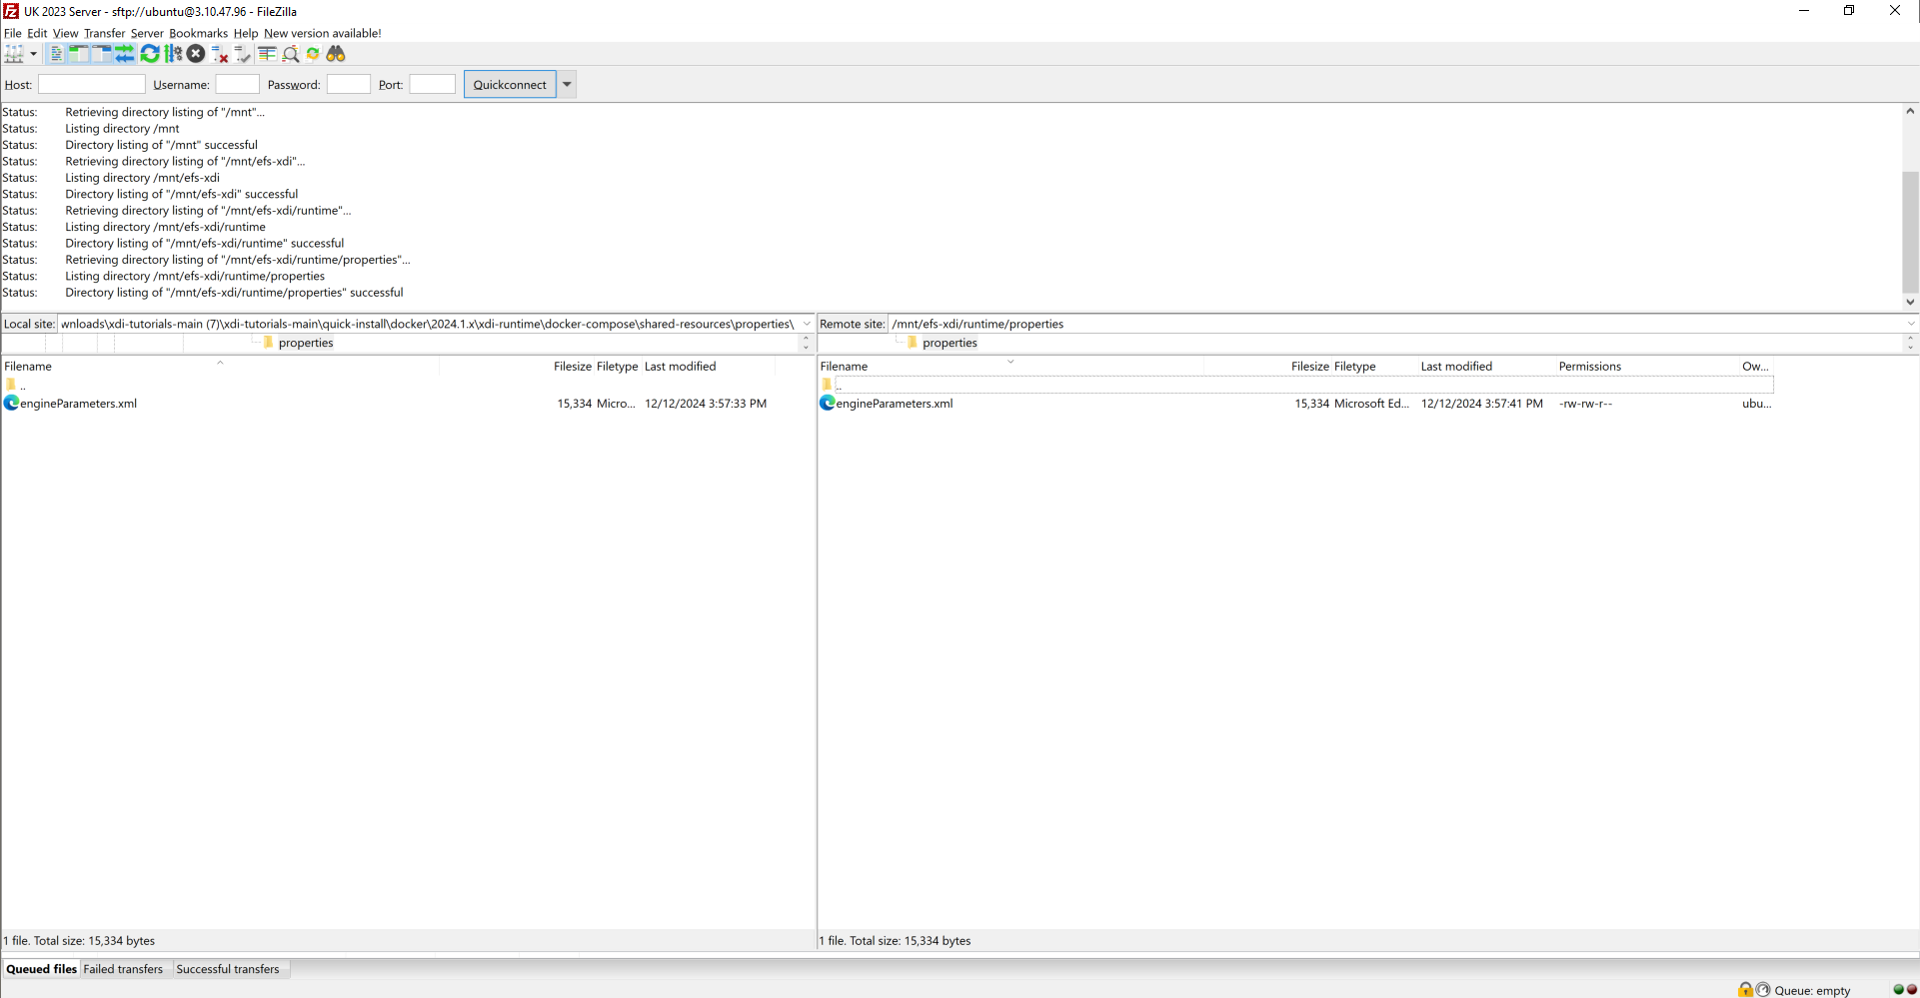Click the message log scrollbar thumb
This screenshot has width=1920, height=998.
[x=1910, y=231]
